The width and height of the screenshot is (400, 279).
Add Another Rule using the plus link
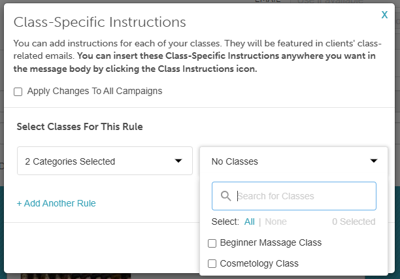pos(56,203)
